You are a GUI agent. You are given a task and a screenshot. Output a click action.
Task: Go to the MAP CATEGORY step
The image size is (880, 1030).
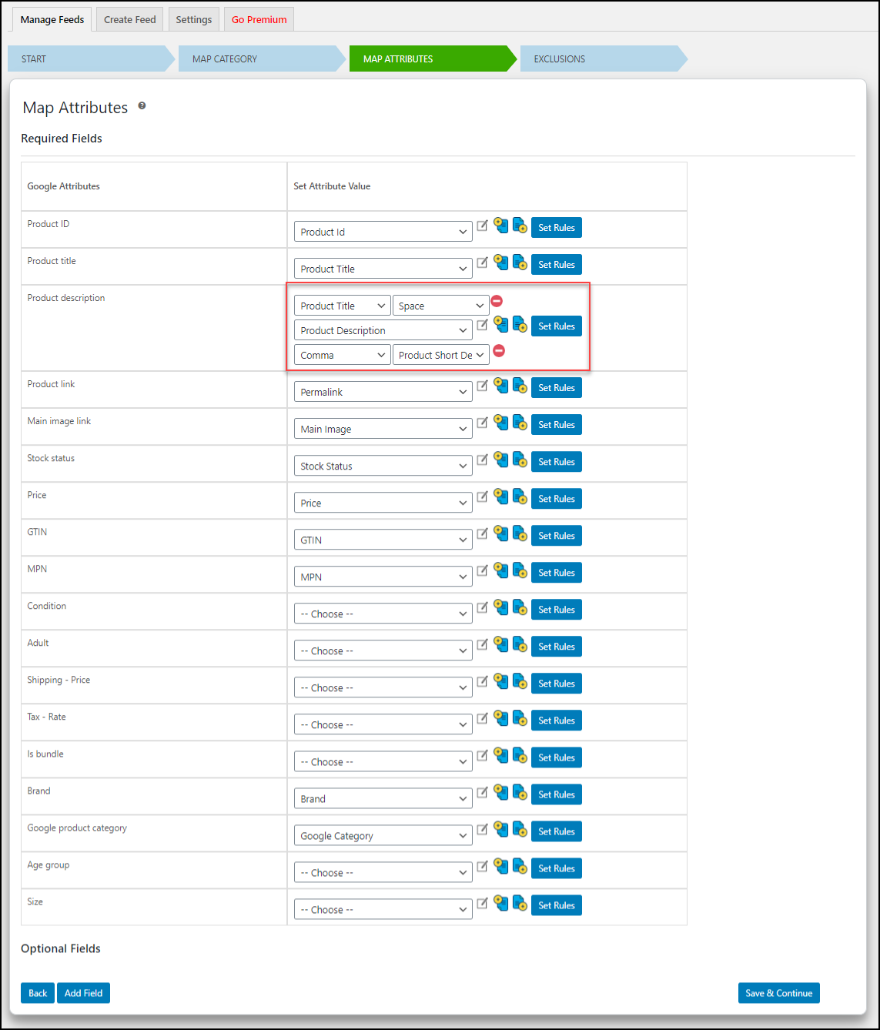click(262, 59)
